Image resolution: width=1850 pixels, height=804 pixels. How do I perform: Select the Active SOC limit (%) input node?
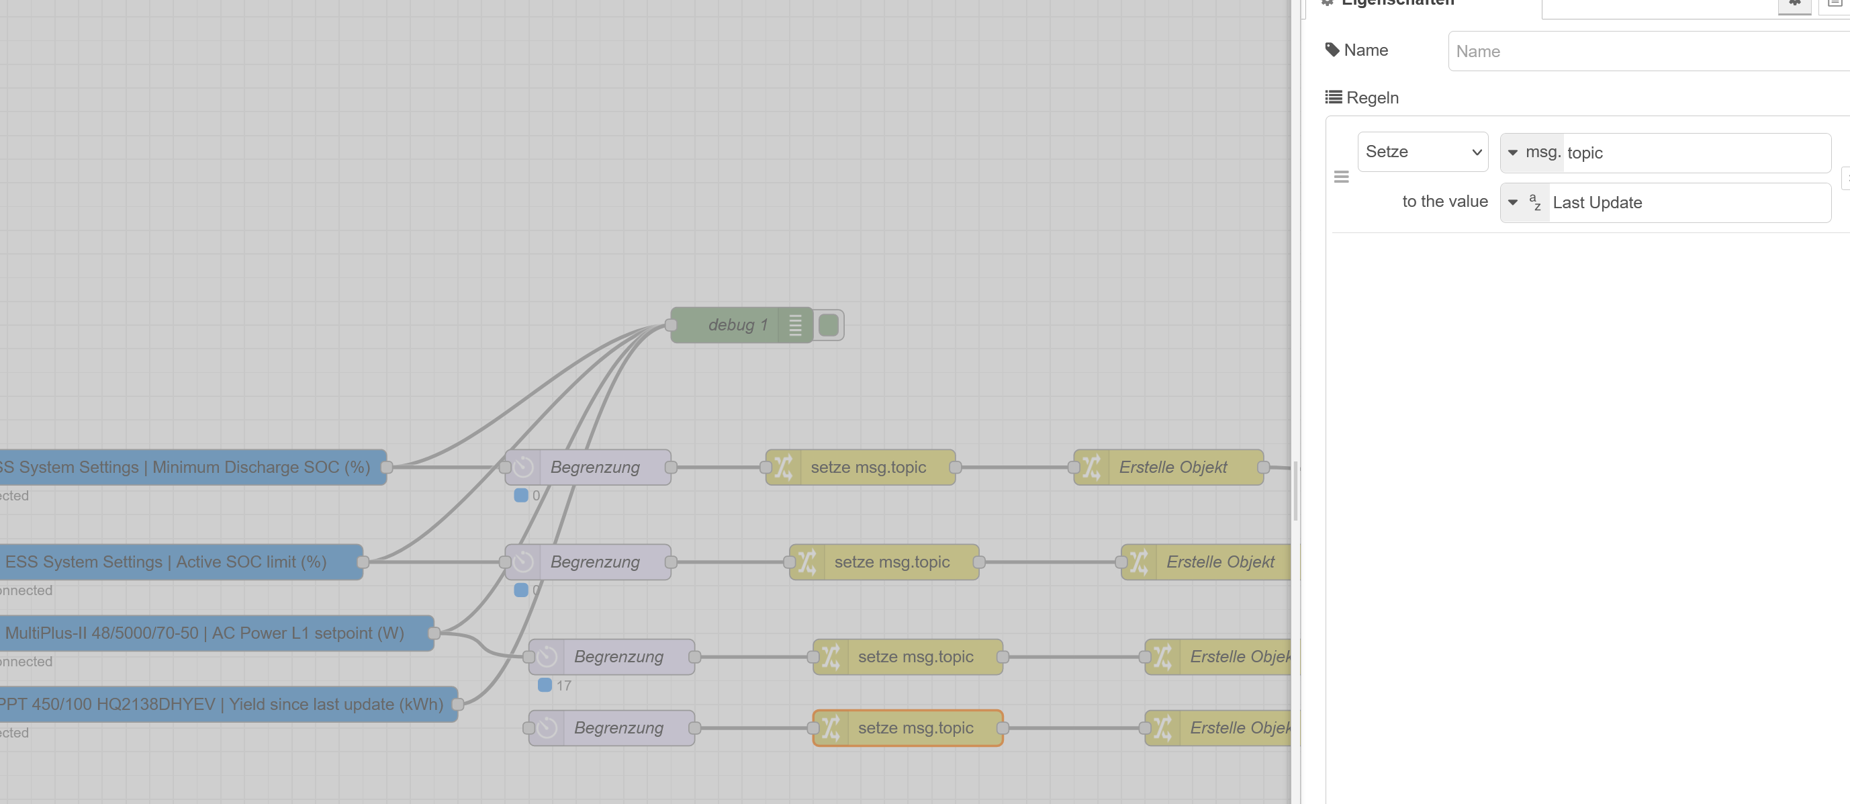179,562
